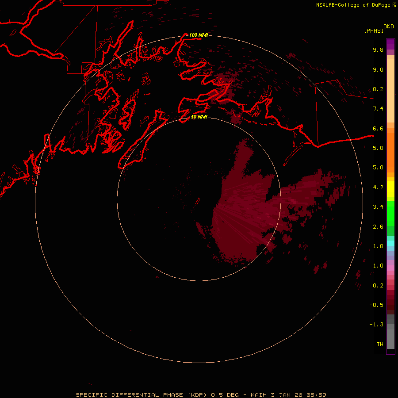Click the 3.4 value on the color scale
The image size is (398, 398).
point(378,207)
